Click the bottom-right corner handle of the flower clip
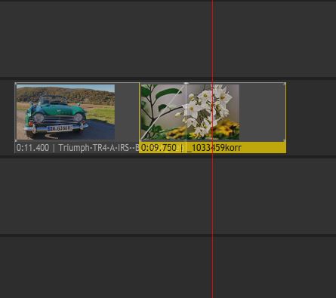Viewport: 336px width, 298px height. pyautogui.click(x=285, y=140)
